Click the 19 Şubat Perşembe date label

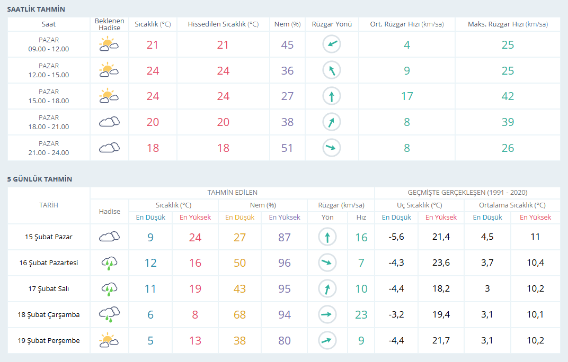49,341
